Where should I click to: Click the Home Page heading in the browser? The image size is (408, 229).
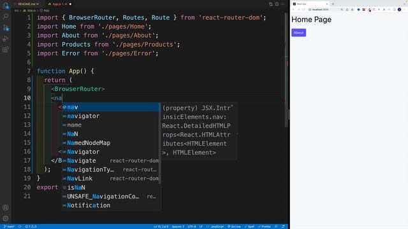click(311, 20)
